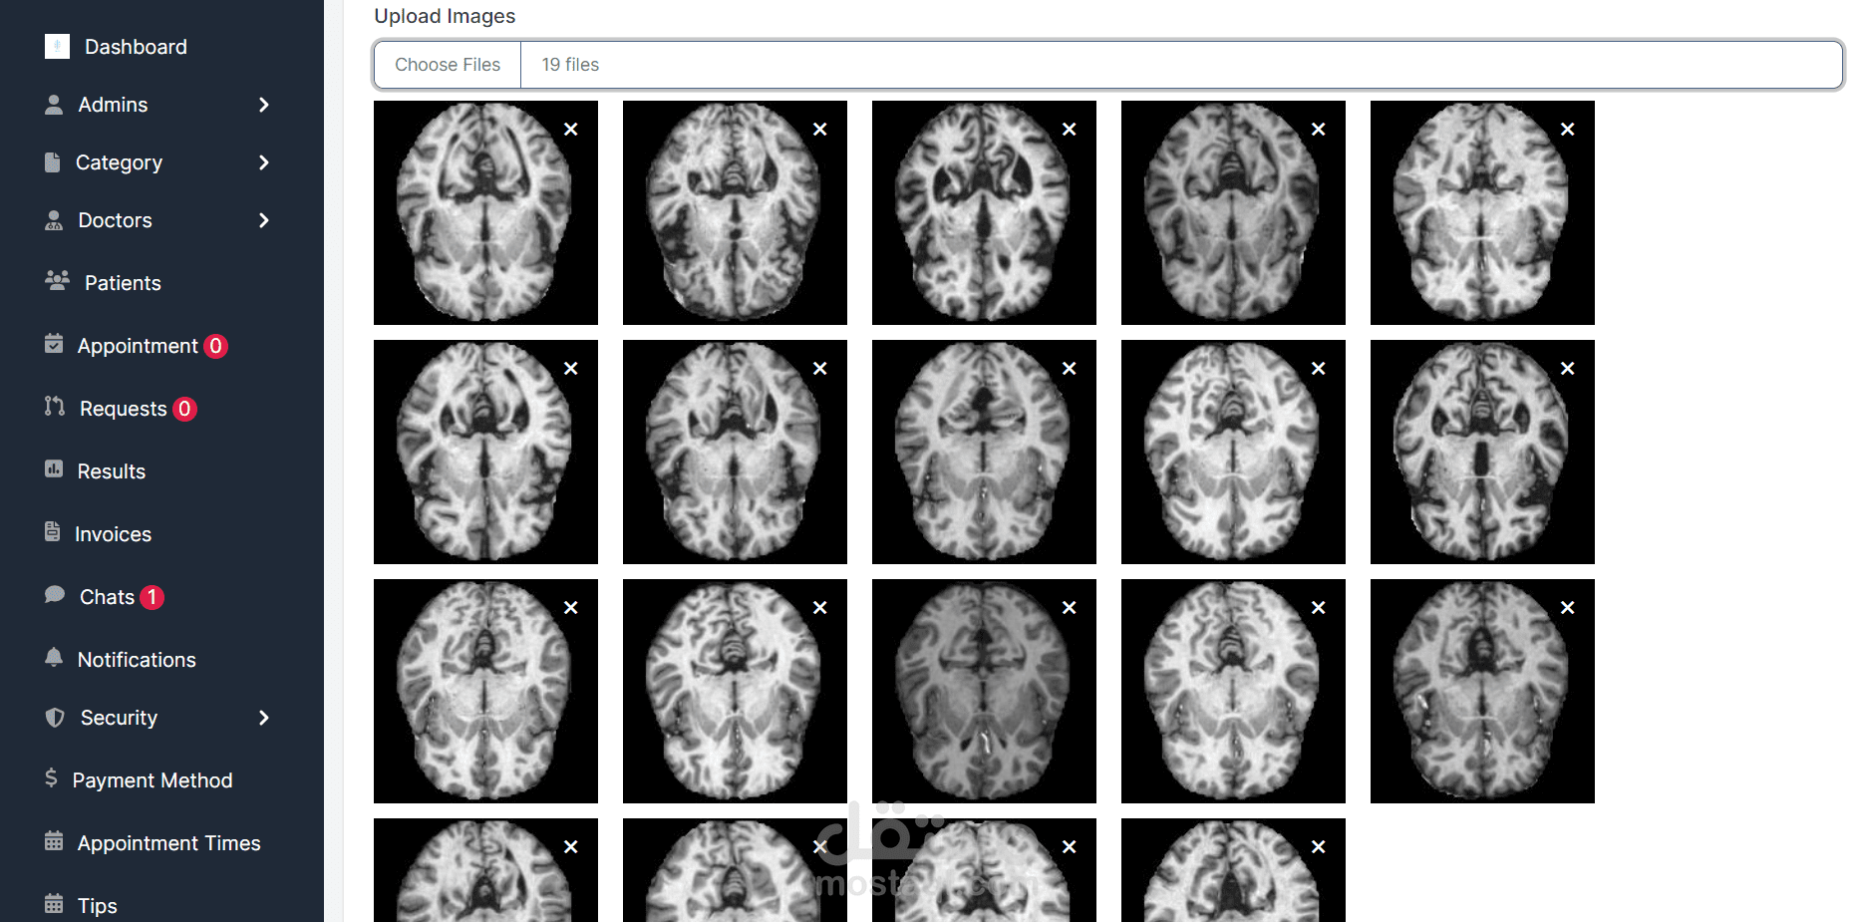Click the Payment Method dollar icon
Image resolution: width=1855 pixels, height=922 pixels.
51,778
